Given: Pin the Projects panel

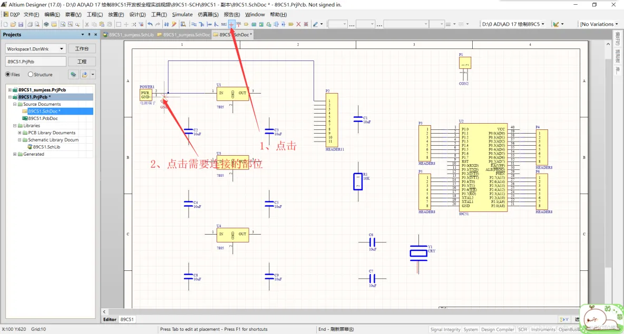Looking at the screenshot, I should (x=89, y=35).
